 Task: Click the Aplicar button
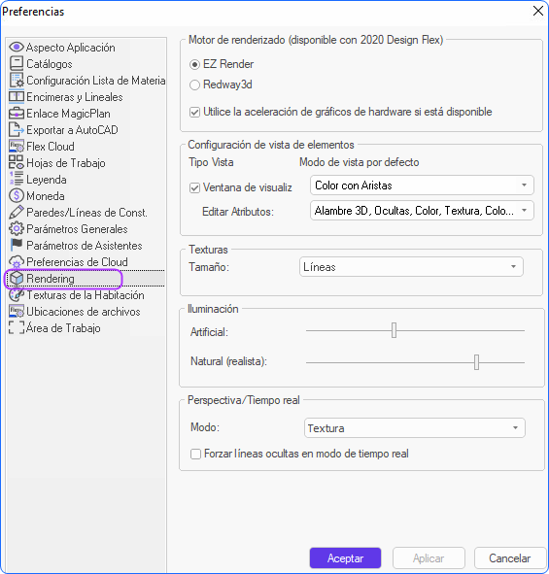pyautogui.click(x=429, y=557)
